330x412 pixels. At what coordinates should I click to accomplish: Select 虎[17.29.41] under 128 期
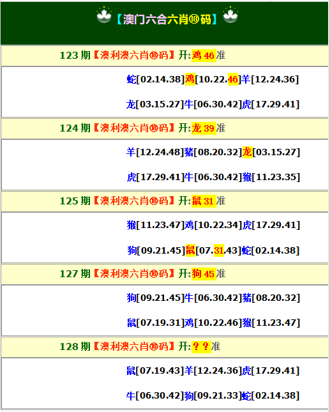[271, 370]
